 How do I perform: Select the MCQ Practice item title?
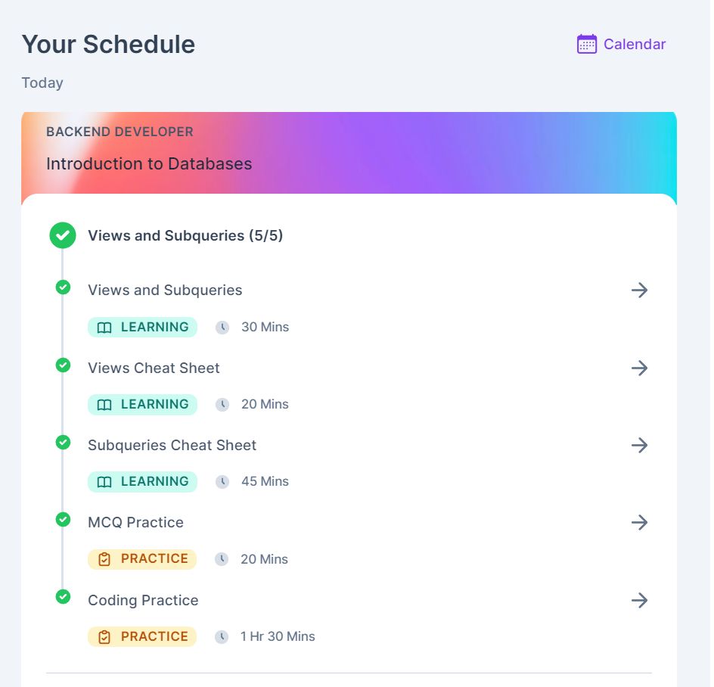point(135,523)
